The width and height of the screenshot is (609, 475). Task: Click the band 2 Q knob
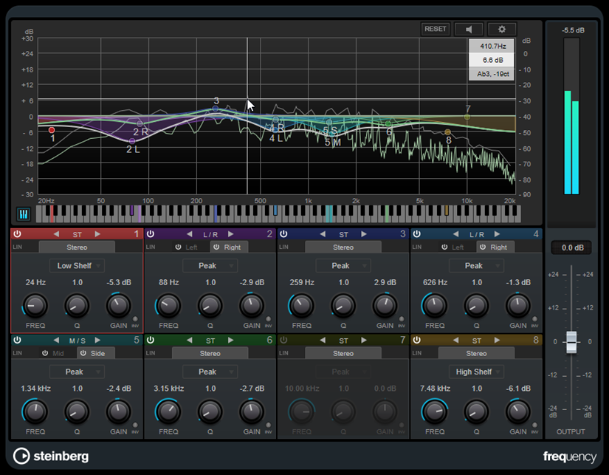(210, 306)
